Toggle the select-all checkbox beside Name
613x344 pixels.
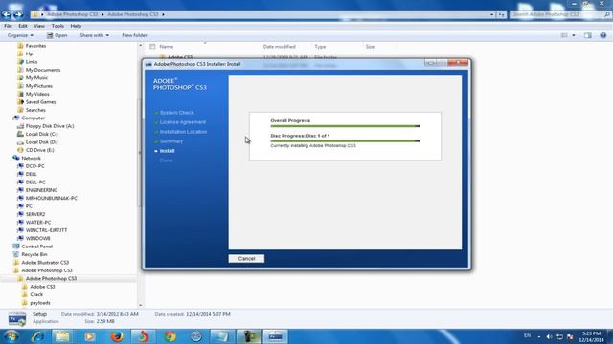[152, 47]
